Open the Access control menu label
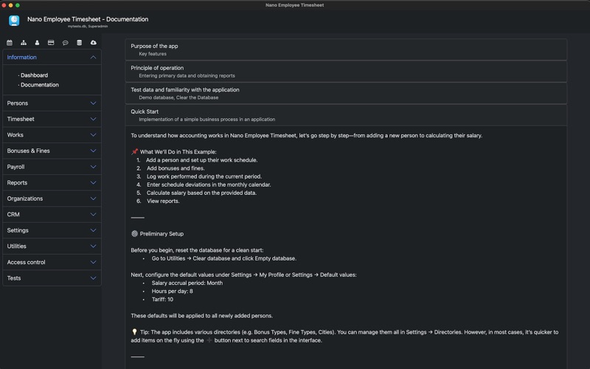Screen dimensions: 590x369 pos(26,262)
